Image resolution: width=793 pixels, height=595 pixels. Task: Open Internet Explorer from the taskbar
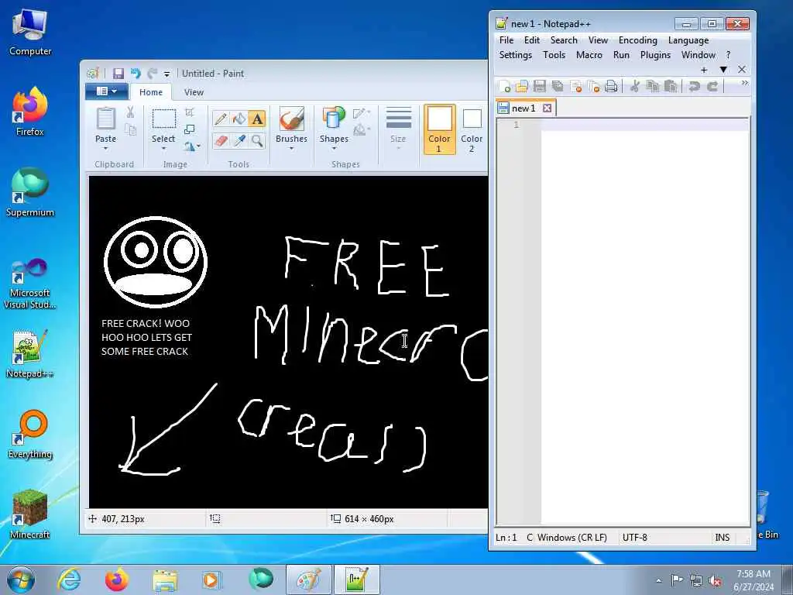(69, 580)
